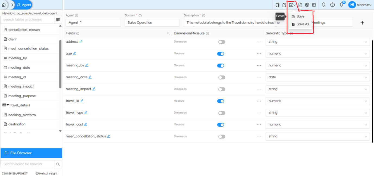Edit the meeting_date field name pencil icon
374x176 pixels.
click(90, 77)
